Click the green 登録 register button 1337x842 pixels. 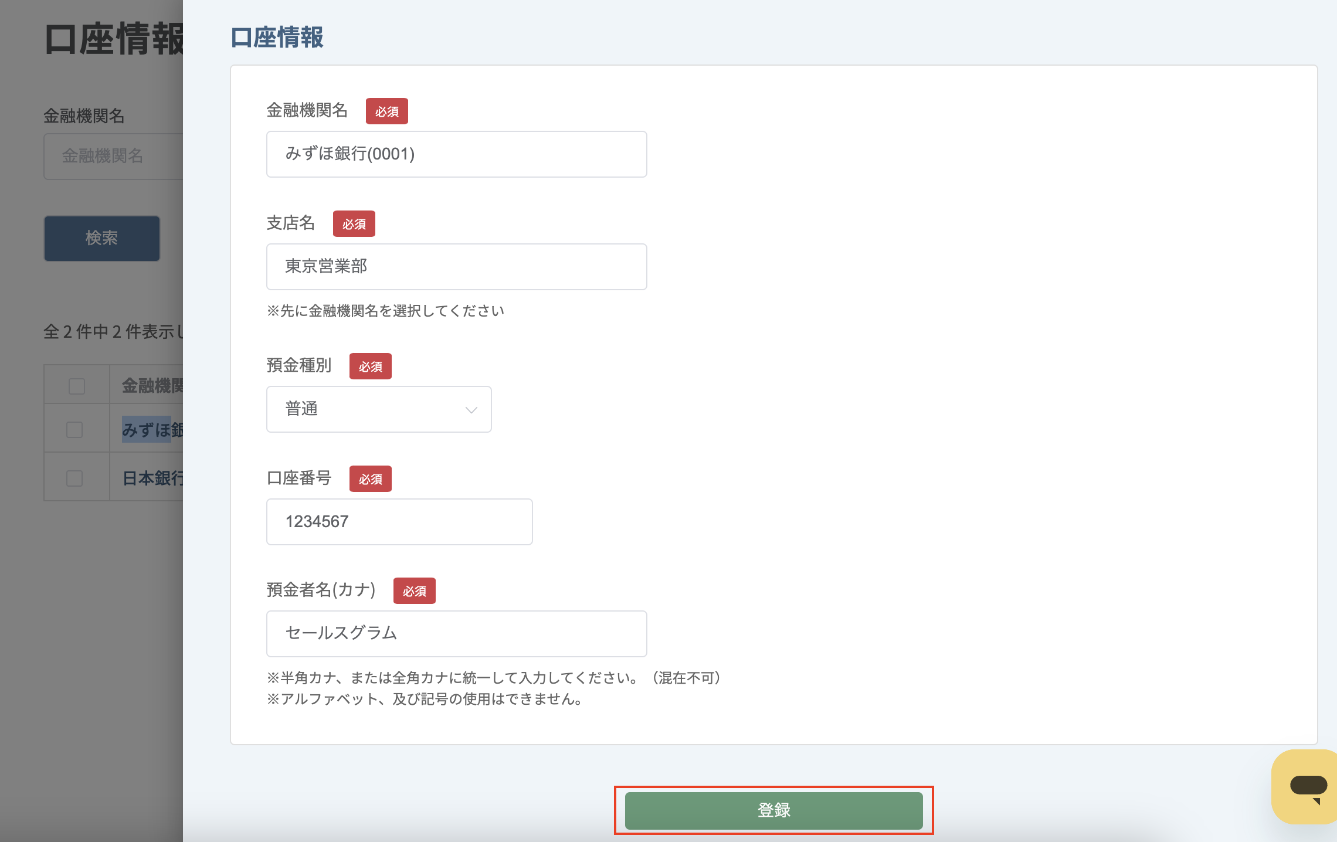(773, 810)
